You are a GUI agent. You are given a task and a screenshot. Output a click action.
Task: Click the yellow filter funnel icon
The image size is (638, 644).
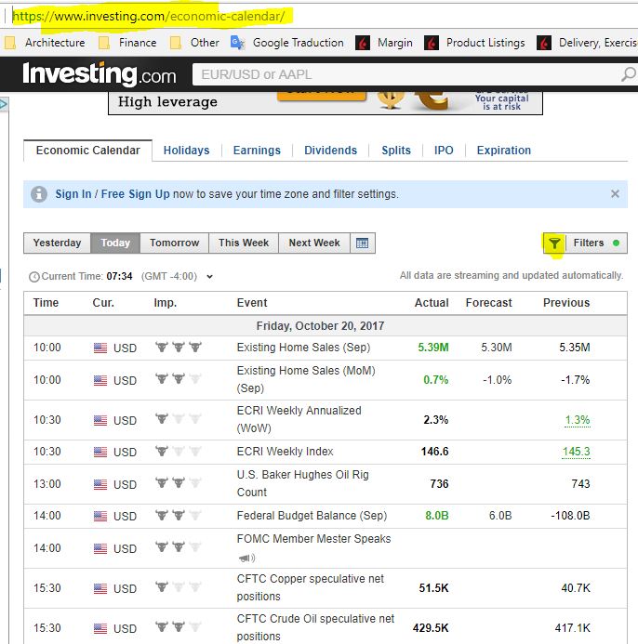554,243
